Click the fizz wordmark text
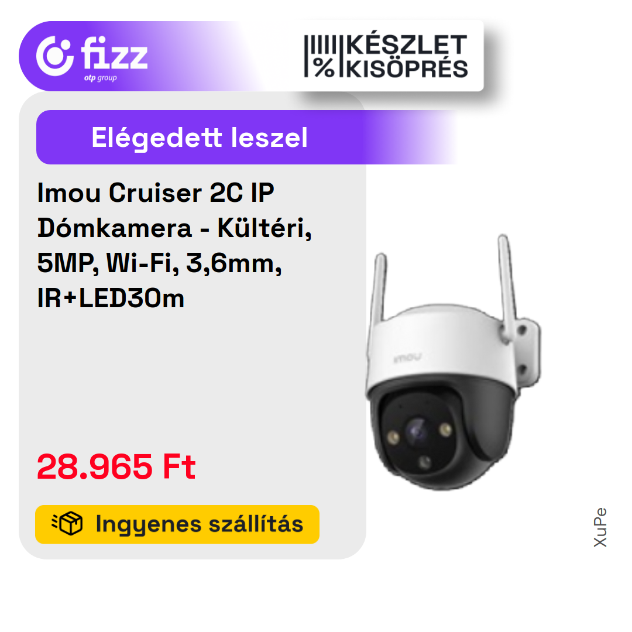The height and width of the screenshot is (632, 632). point(115,53)
